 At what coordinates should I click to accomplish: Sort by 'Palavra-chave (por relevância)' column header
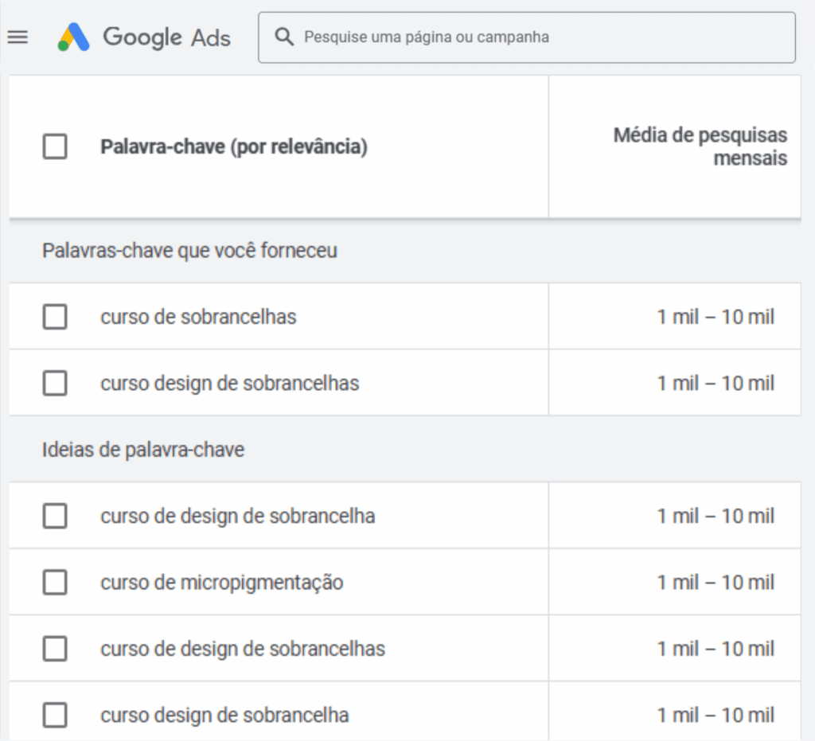[233, 147]
